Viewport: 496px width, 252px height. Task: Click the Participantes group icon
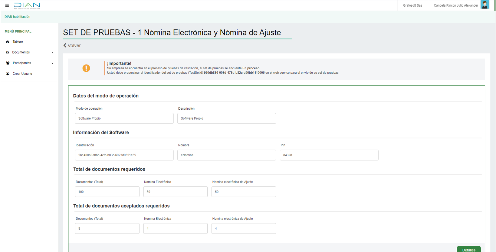pos(8,63)
